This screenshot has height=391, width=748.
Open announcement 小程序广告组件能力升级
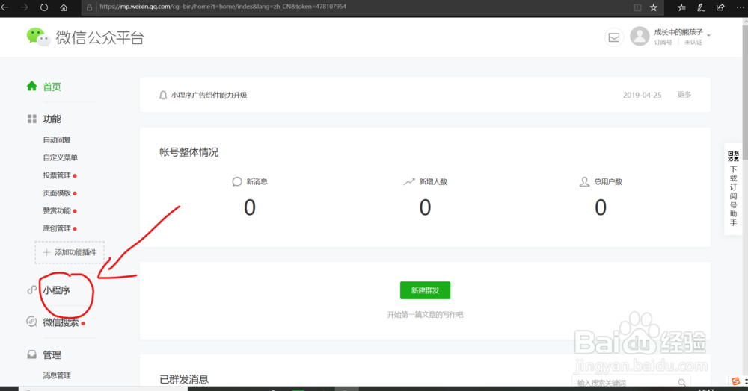click(209, 95)
